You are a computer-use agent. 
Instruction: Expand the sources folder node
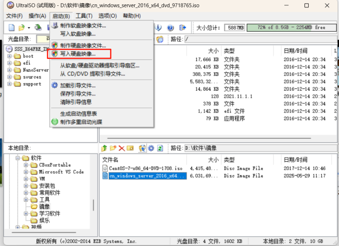click(9, 77)
